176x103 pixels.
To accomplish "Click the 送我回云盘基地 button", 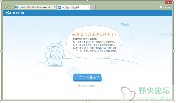I will (87, 77).
